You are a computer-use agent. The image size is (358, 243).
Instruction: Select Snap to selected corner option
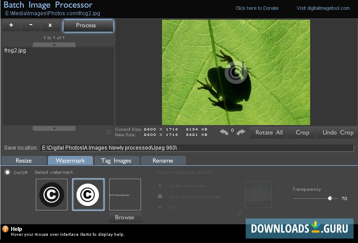pos(160,196)
